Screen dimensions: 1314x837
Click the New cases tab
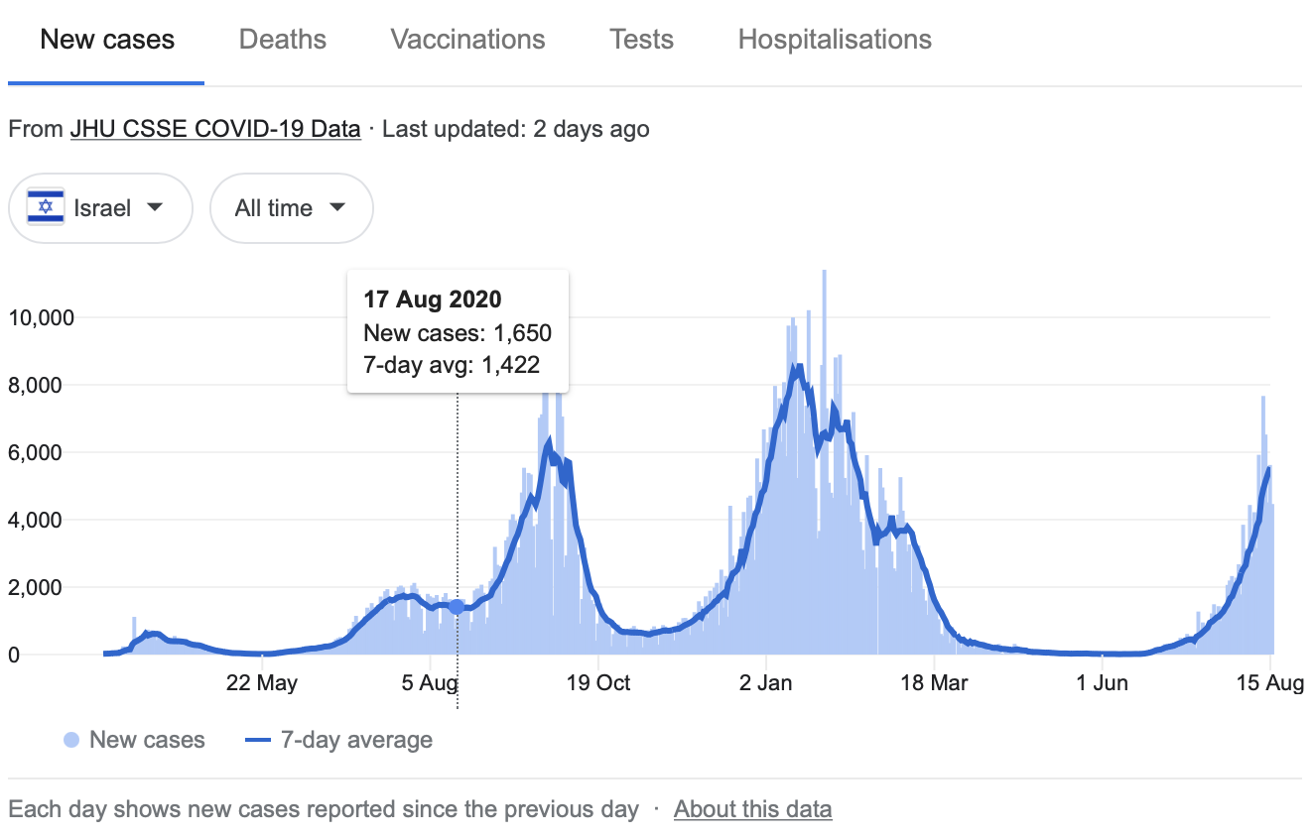point(107,40)
